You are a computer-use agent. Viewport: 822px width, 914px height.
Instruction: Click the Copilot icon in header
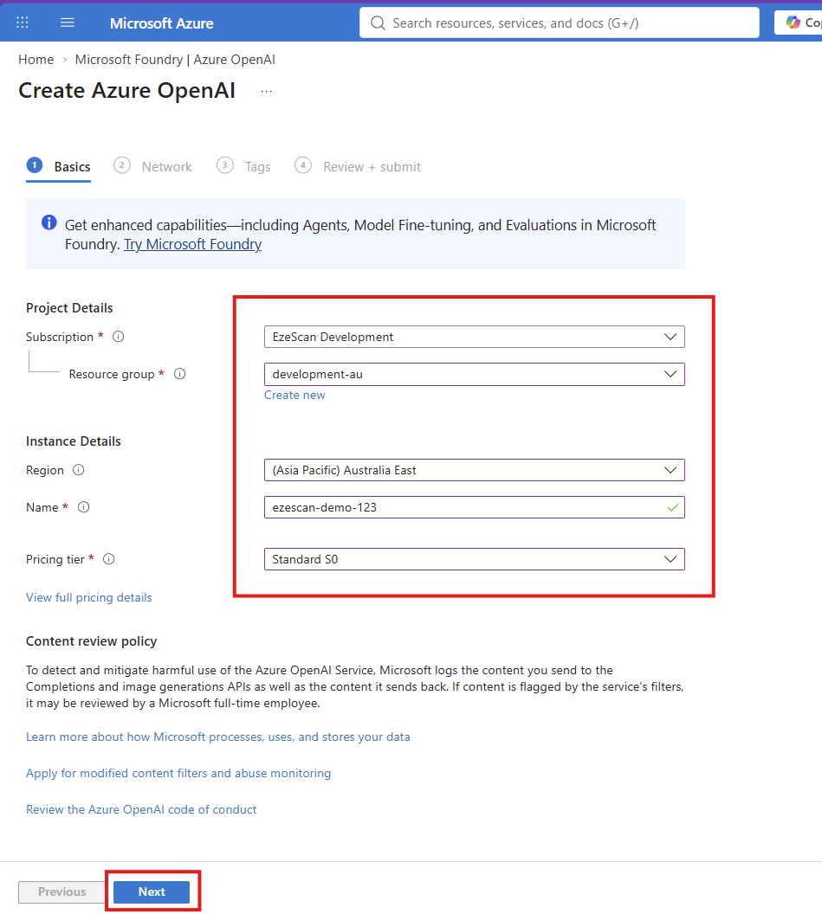pyautogui.click(x=793, y=23)
